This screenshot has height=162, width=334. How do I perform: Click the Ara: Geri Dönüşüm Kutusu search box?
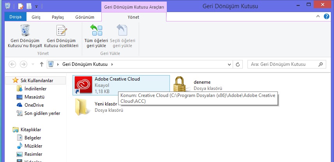click(287, 64)
